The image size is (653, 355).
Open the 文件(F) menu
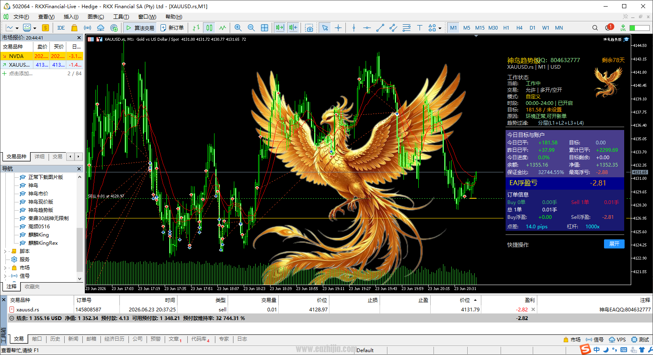coord(21,17)
